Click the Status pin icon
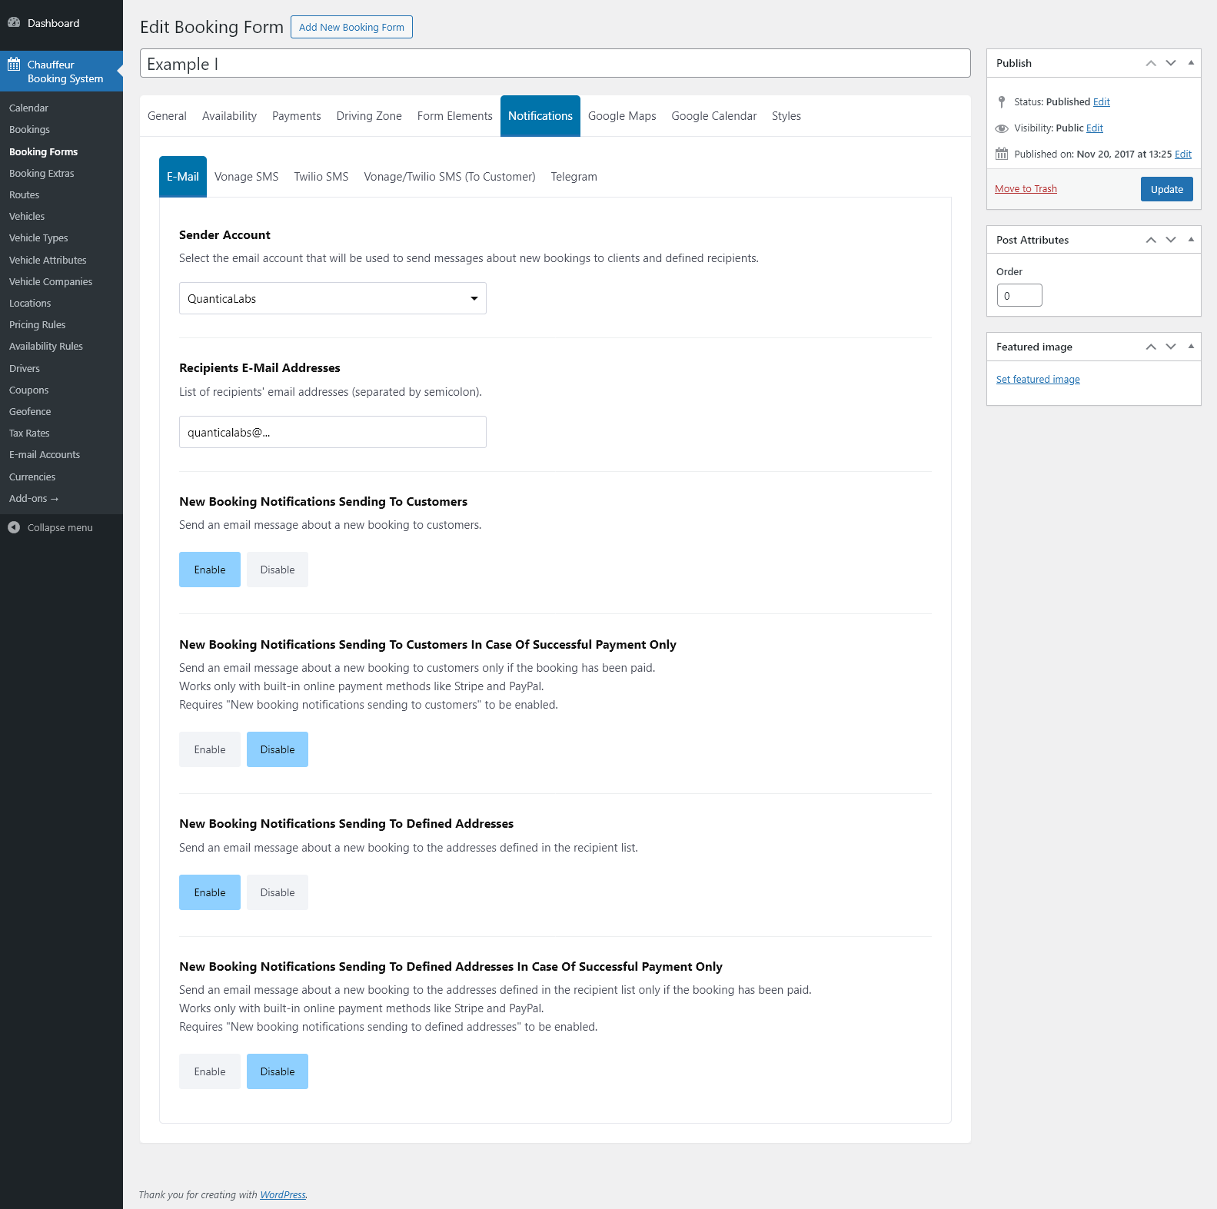 tap(1002, 102)
